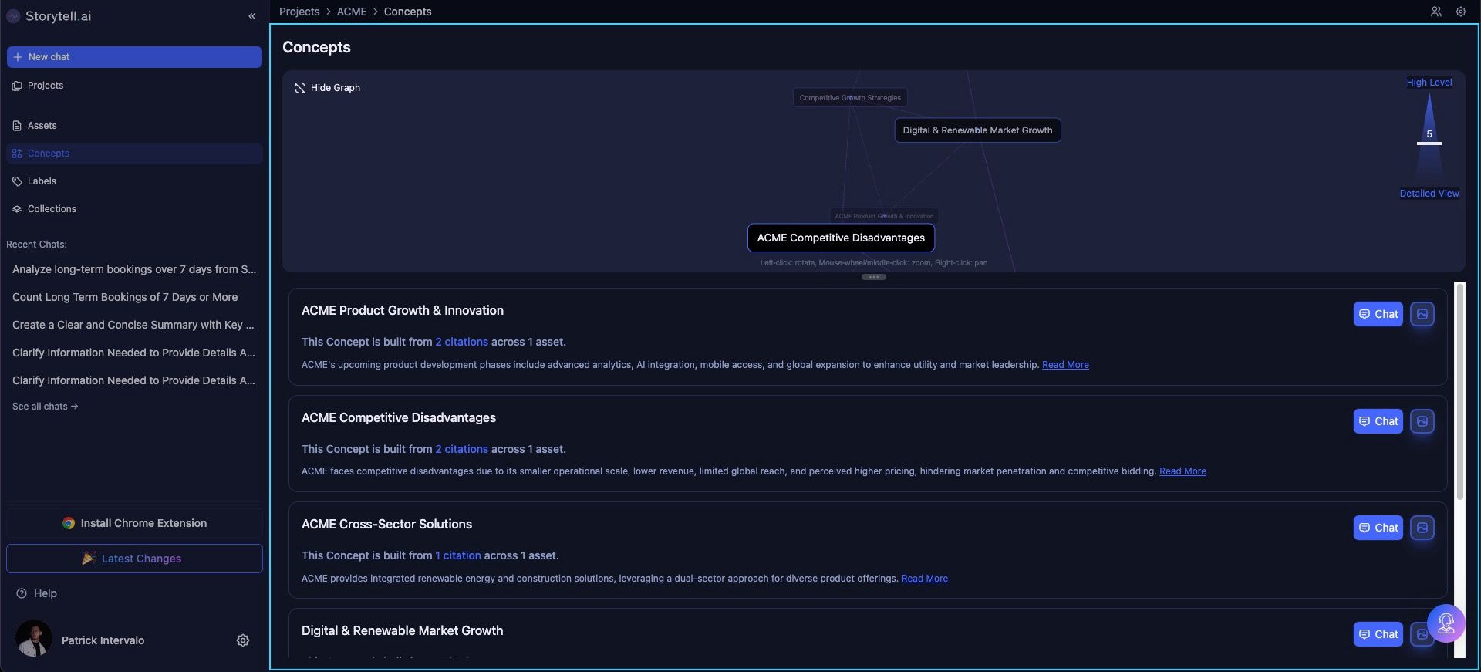Read More on ACME Cross-Sector Solutions
Viewport: 1481px width, 672px height.
click(x=924, y=579)
